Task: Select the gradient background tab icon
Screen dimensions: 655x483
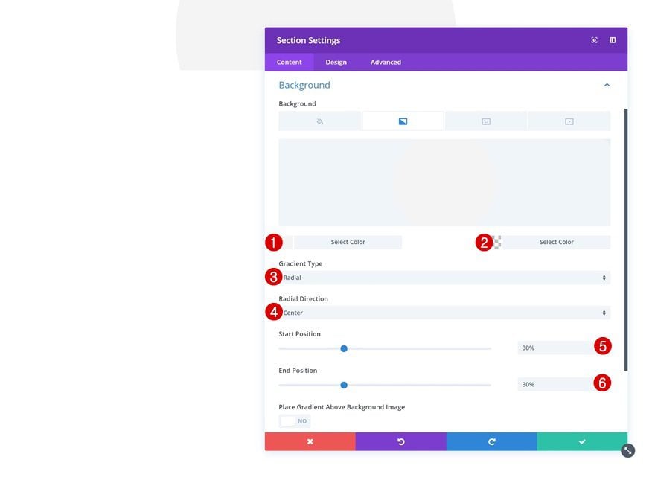Action: pyautogui.click(x=403, y=121)
